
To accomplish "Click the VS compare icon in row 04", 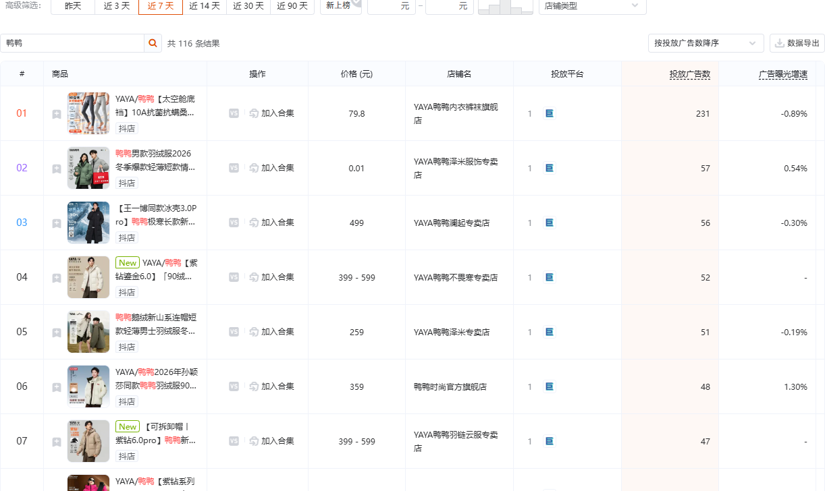I will (x=234, y=277).
